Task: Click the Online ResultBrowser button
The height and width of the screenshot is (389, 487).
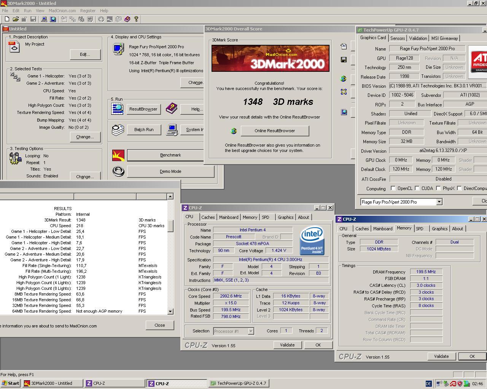Action: coord(275,131)
